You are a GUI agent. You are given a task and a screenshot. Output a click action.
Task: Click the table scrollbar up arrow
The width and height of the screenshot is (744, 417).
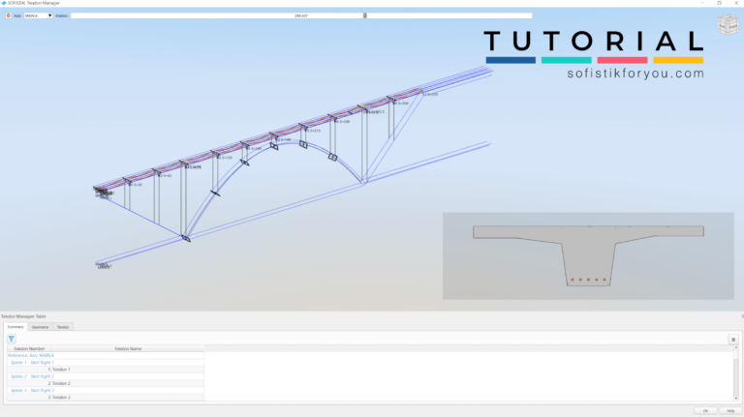736,347
